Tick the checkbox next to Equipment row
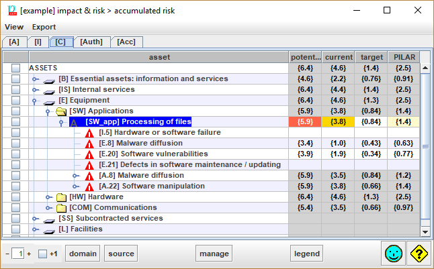Viewport: 434px width, 269px height. click(x=16, y=100)
